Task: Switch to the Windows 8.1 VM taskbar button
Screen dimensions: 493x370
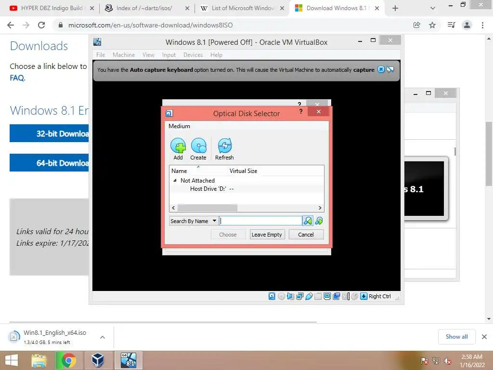Action: (128, 360)
